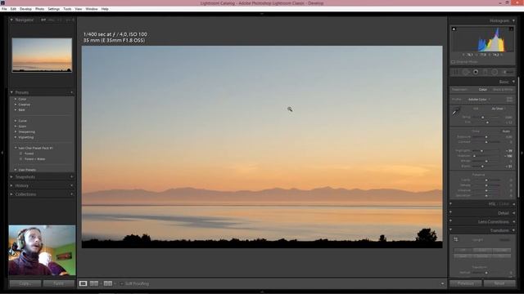Select the Red Eye Correction tool

tap(476, 72)
